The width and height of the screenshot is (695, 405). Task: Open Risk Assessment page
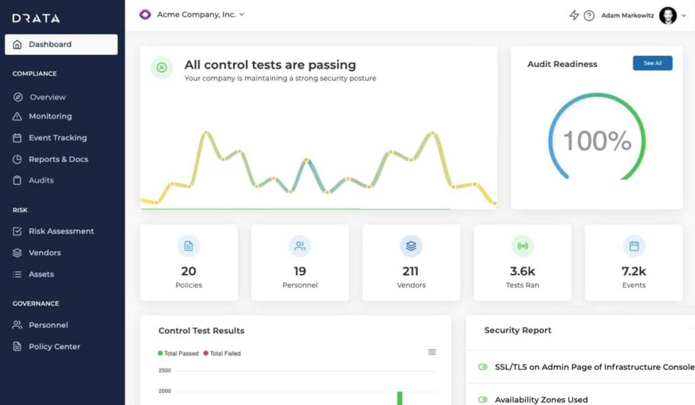click(x=61, y=231)
